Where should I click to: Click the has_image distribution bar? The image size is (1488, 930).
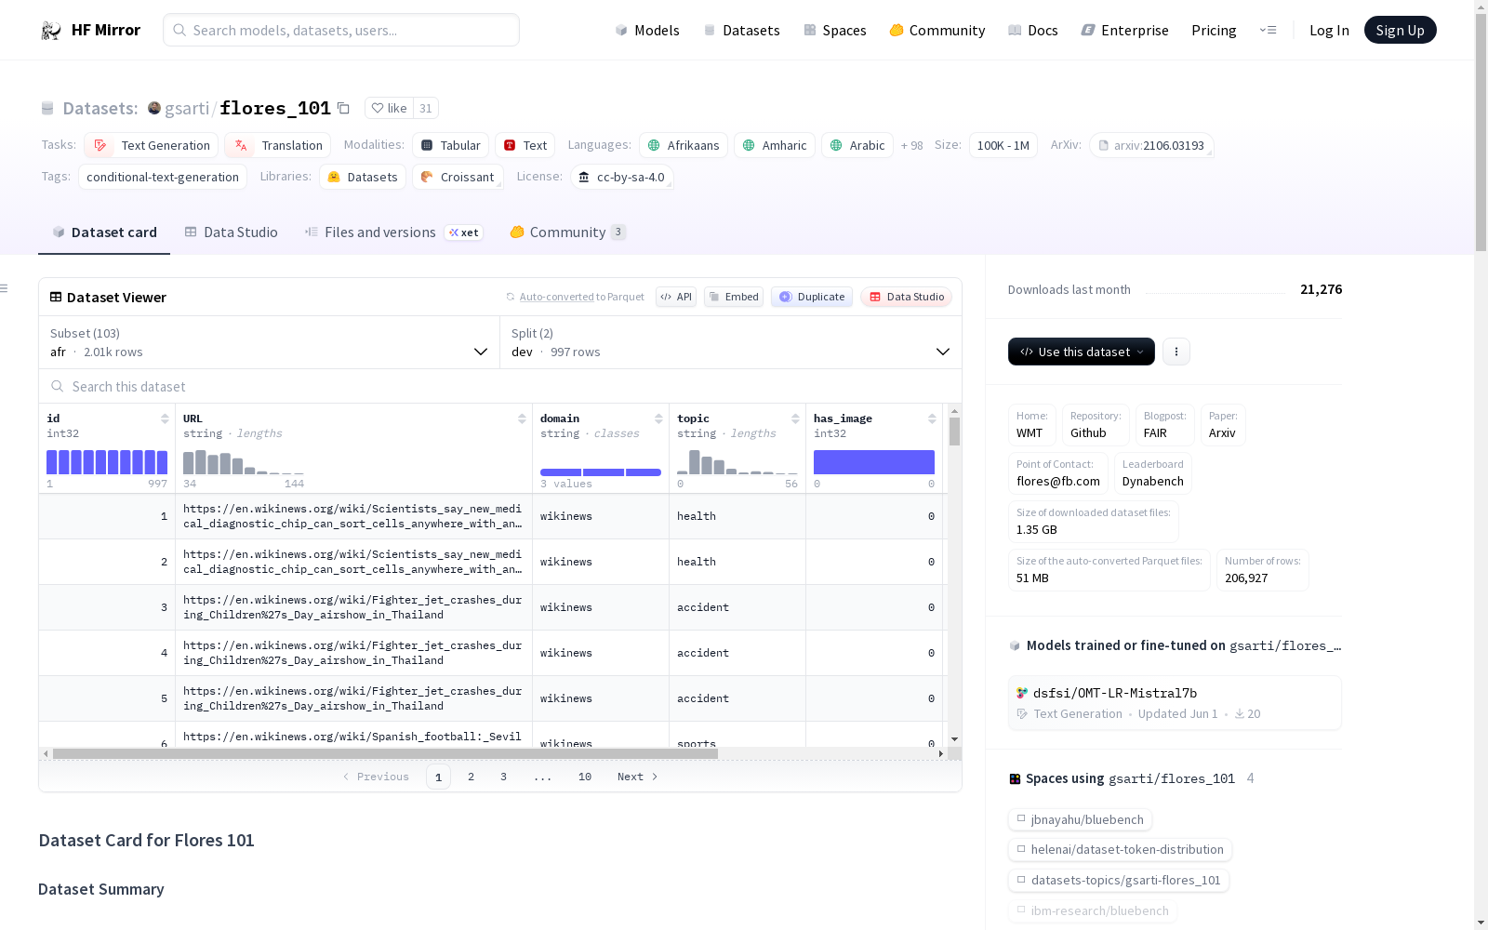coord(874,462)
